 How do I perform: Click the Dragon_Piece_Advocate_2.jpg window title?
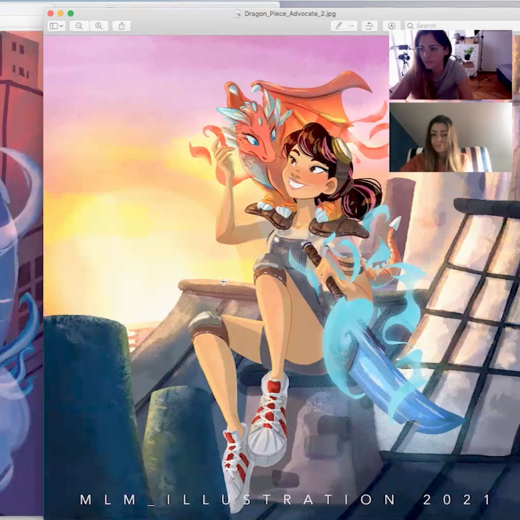(290, 13)
